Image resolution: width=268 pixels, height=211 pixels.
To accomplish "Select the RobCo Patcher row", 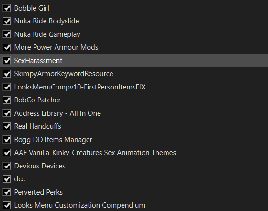I will click(x=134, y=100).
